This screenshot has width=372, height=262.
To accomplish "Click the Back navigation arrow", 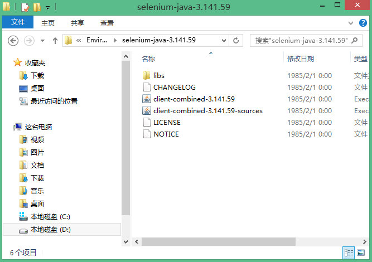I will click(x=13, y=41).
